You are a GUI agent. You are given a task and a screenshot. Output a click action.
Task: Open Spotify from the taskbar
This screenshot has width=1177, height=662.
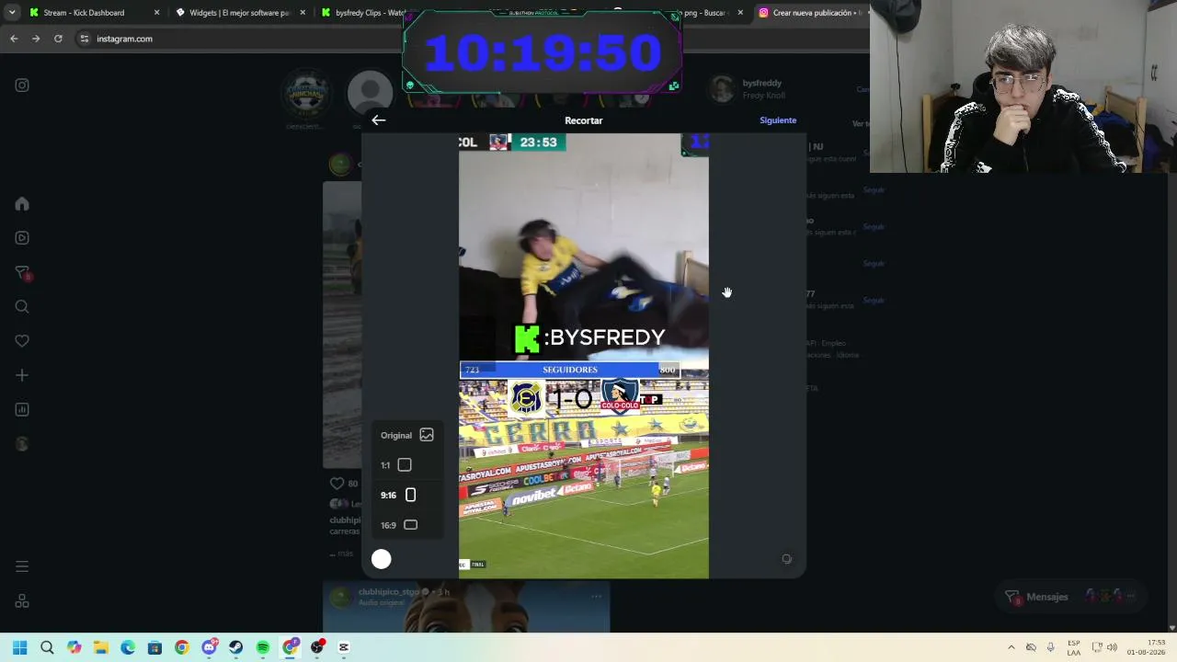point(263,647)
